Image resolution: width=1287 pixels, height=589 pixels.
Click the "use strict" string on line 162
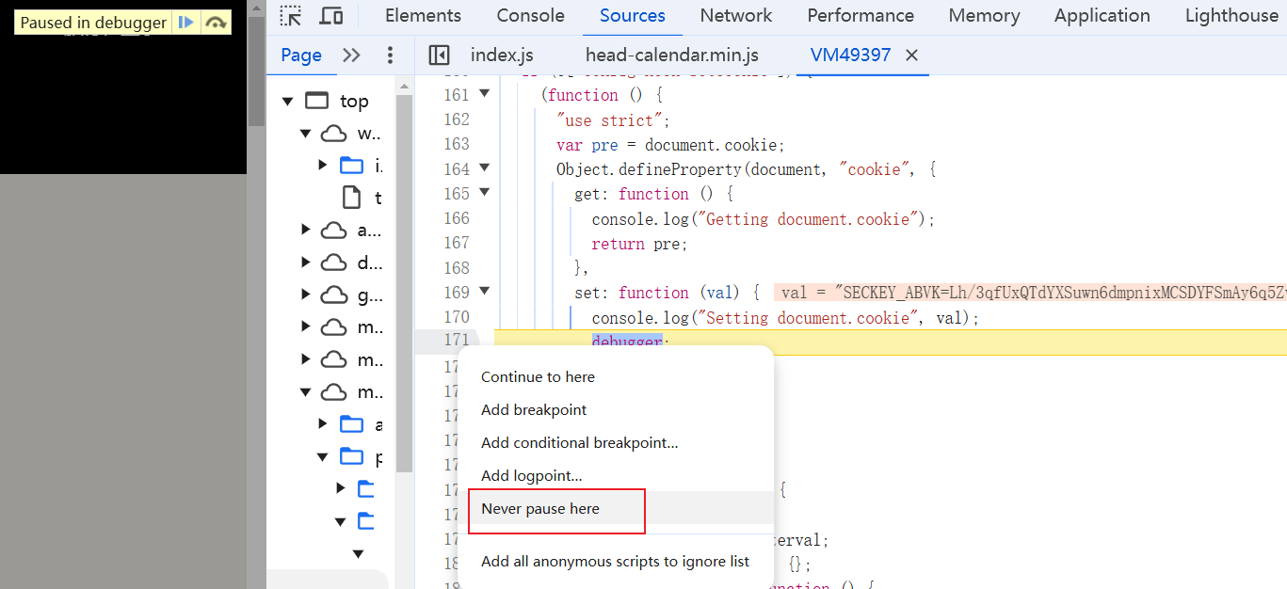612,120
